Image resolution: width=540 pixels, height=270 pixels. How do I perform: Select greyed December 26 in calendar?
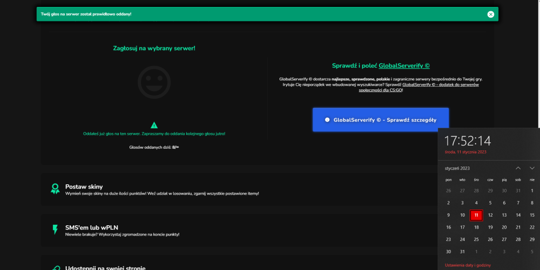click(448, 191)
